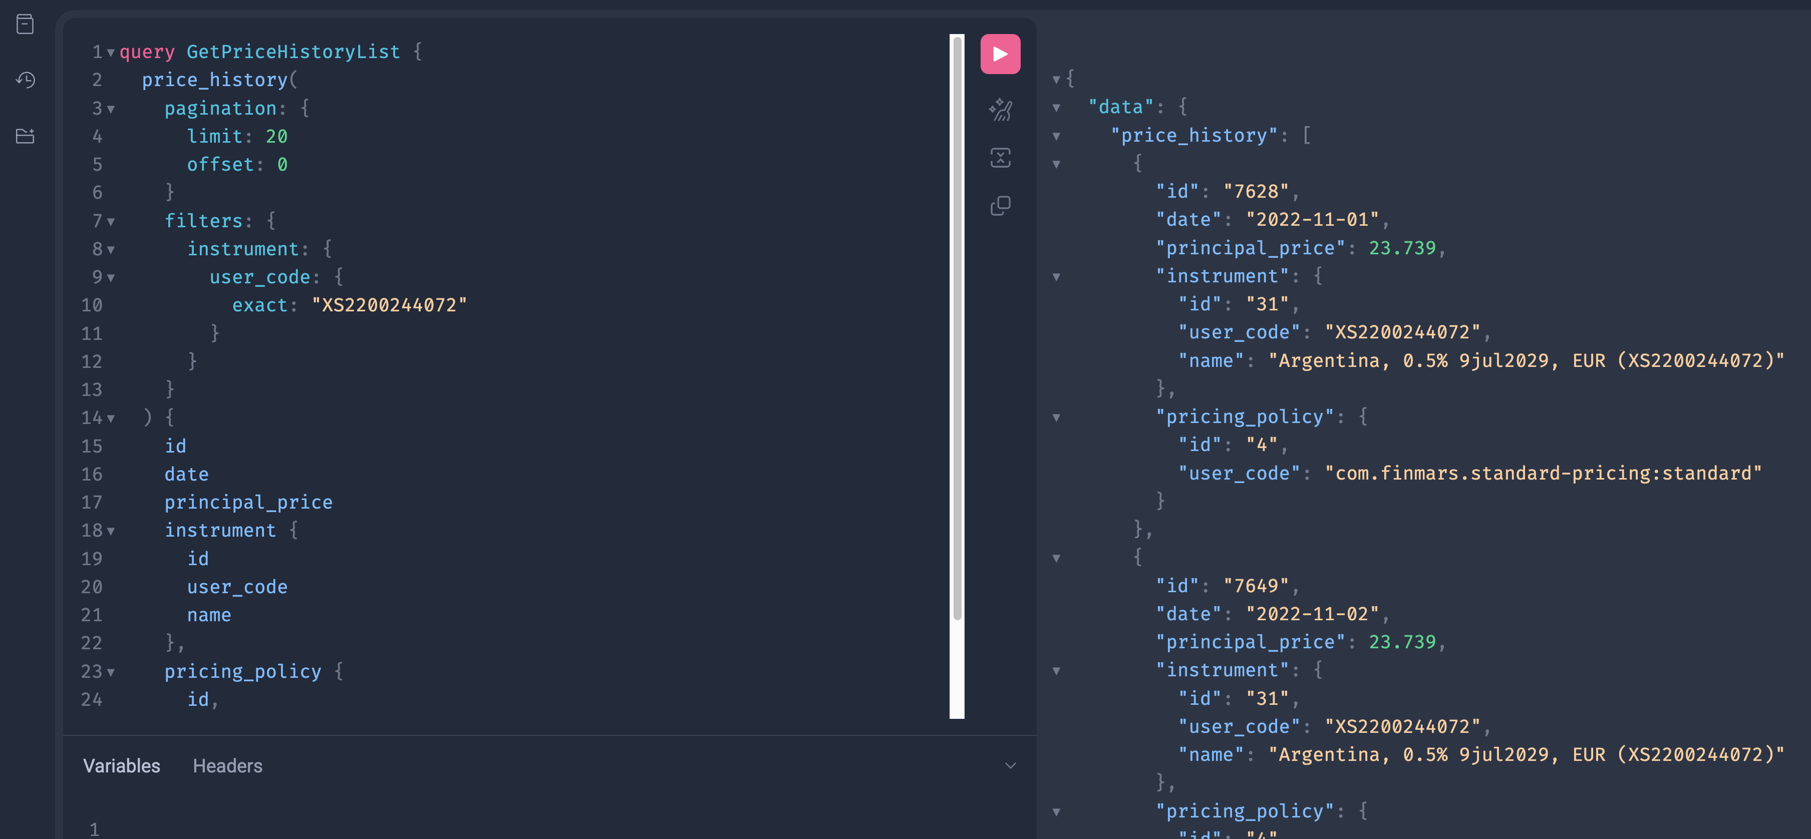Switch to the Variables tab
Image resolution: width=1811 pixels, height=839 pixels.
(122, 766)
